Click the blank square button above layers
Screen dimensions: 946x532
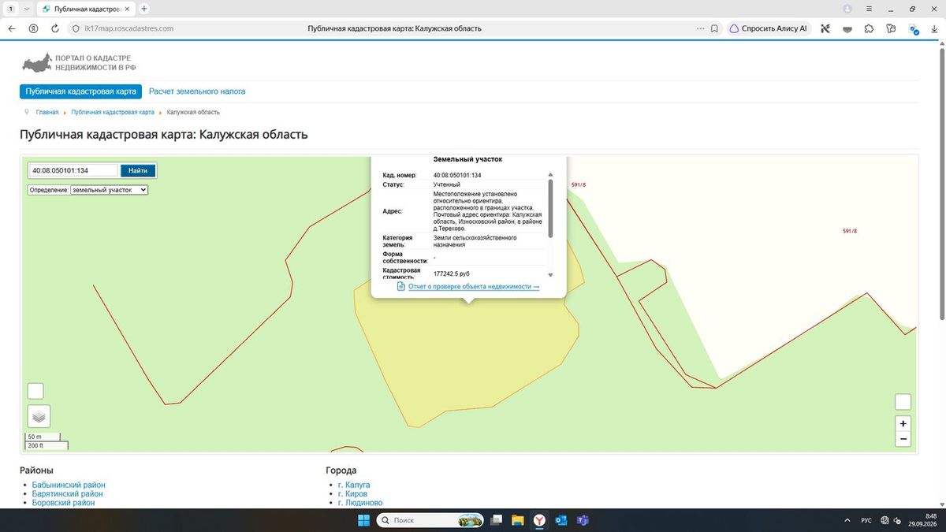35,391
